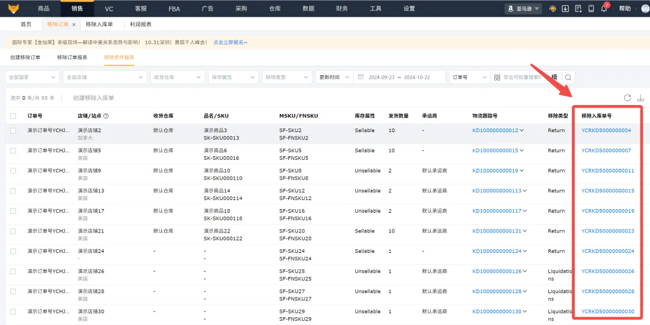Close the 移除订单 tab
Viewport: 650px width, 325px height.
[74, 25]
